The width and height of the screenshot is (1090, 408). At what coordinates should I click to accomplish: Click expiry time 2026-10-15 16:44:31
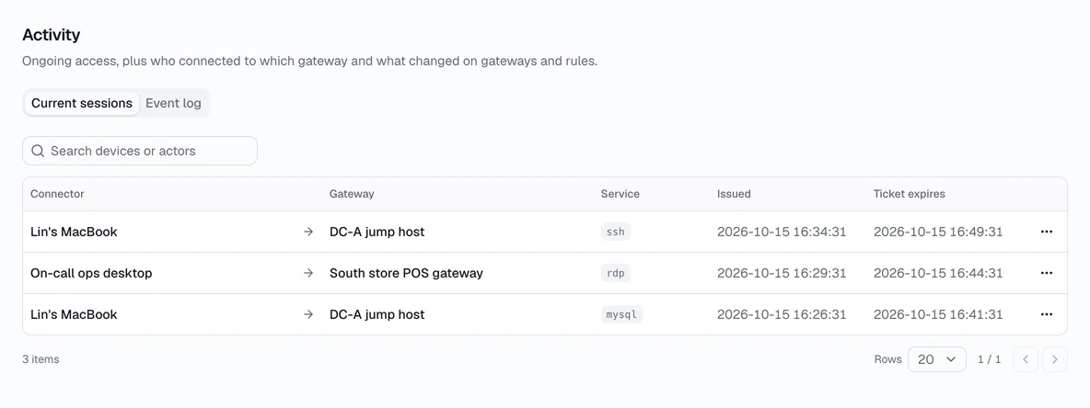(938, 274)
